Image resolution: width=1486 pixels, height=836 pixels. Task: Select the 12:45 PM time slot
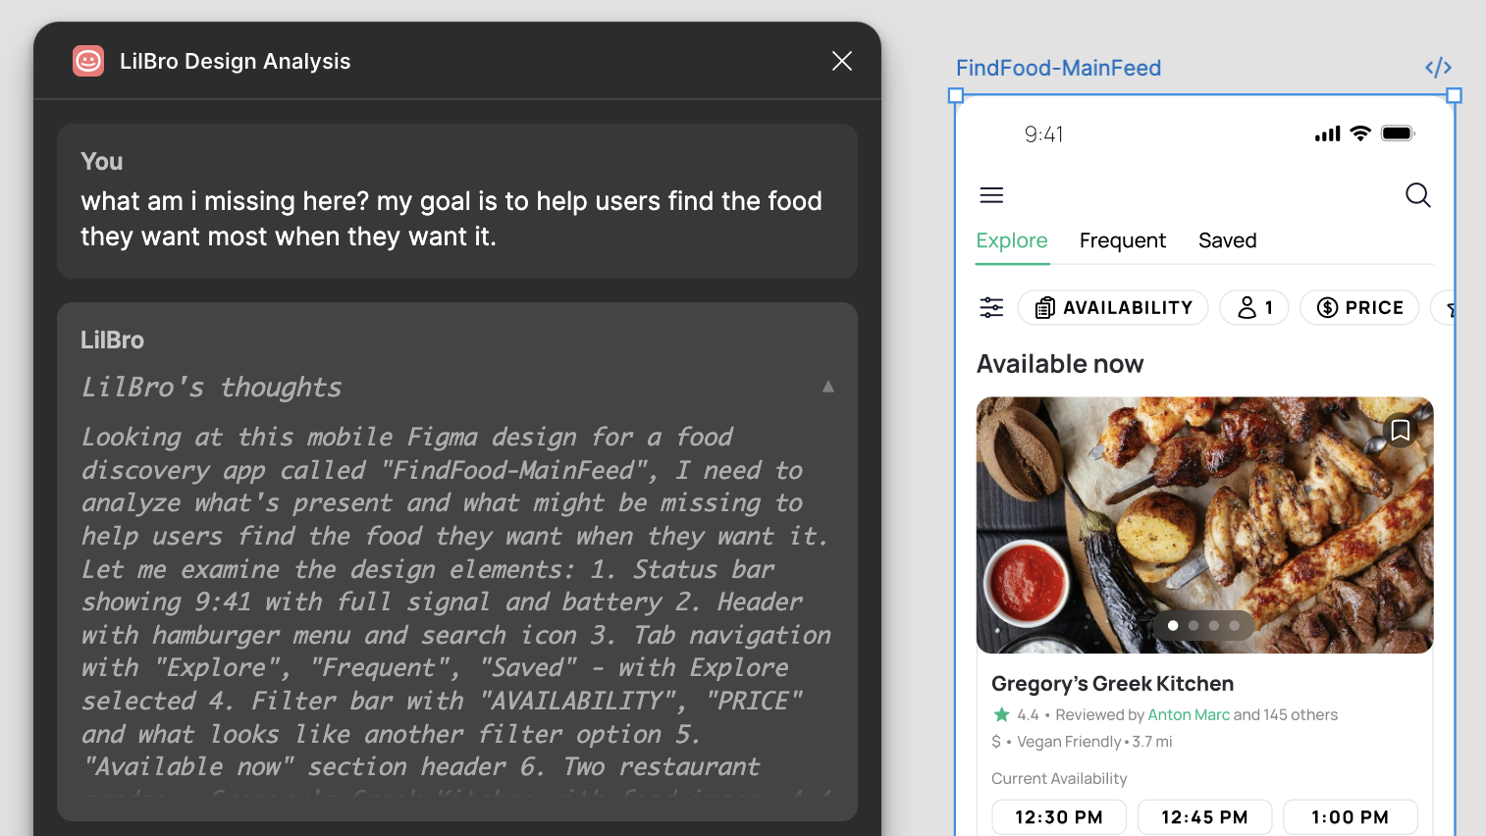click(1204, 817)
